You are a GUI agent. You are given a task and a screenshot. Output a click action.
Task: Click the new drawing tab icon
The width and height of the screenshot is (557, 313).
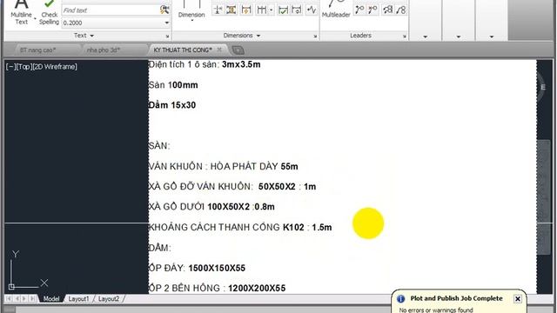[238, 50]
